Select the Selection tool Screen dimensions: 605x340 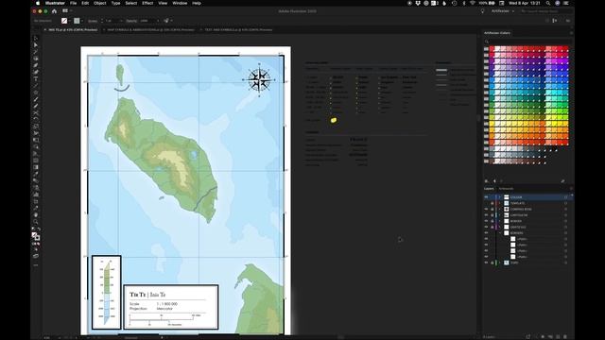36,39
